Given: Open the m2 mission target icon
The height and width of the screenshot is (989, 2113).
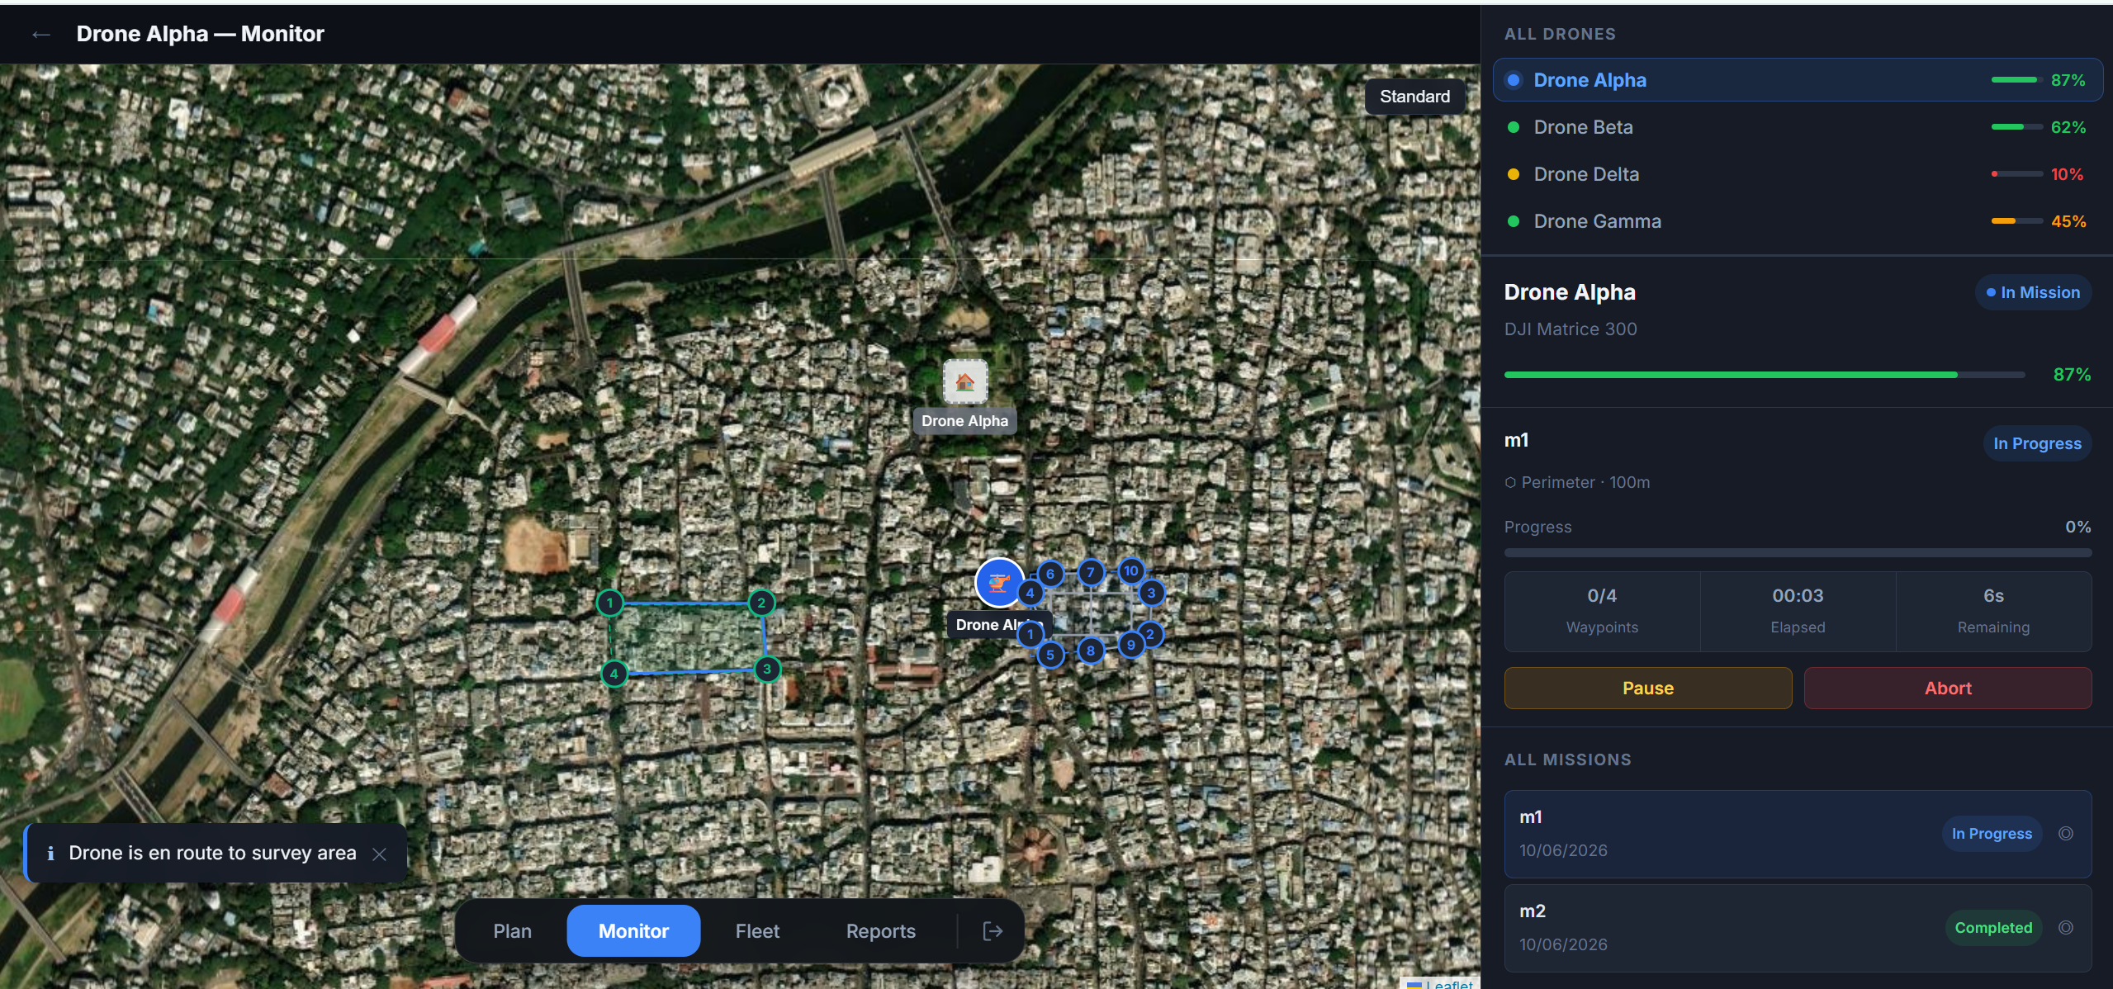Looking at the screenshot, I should point(2065,928).
